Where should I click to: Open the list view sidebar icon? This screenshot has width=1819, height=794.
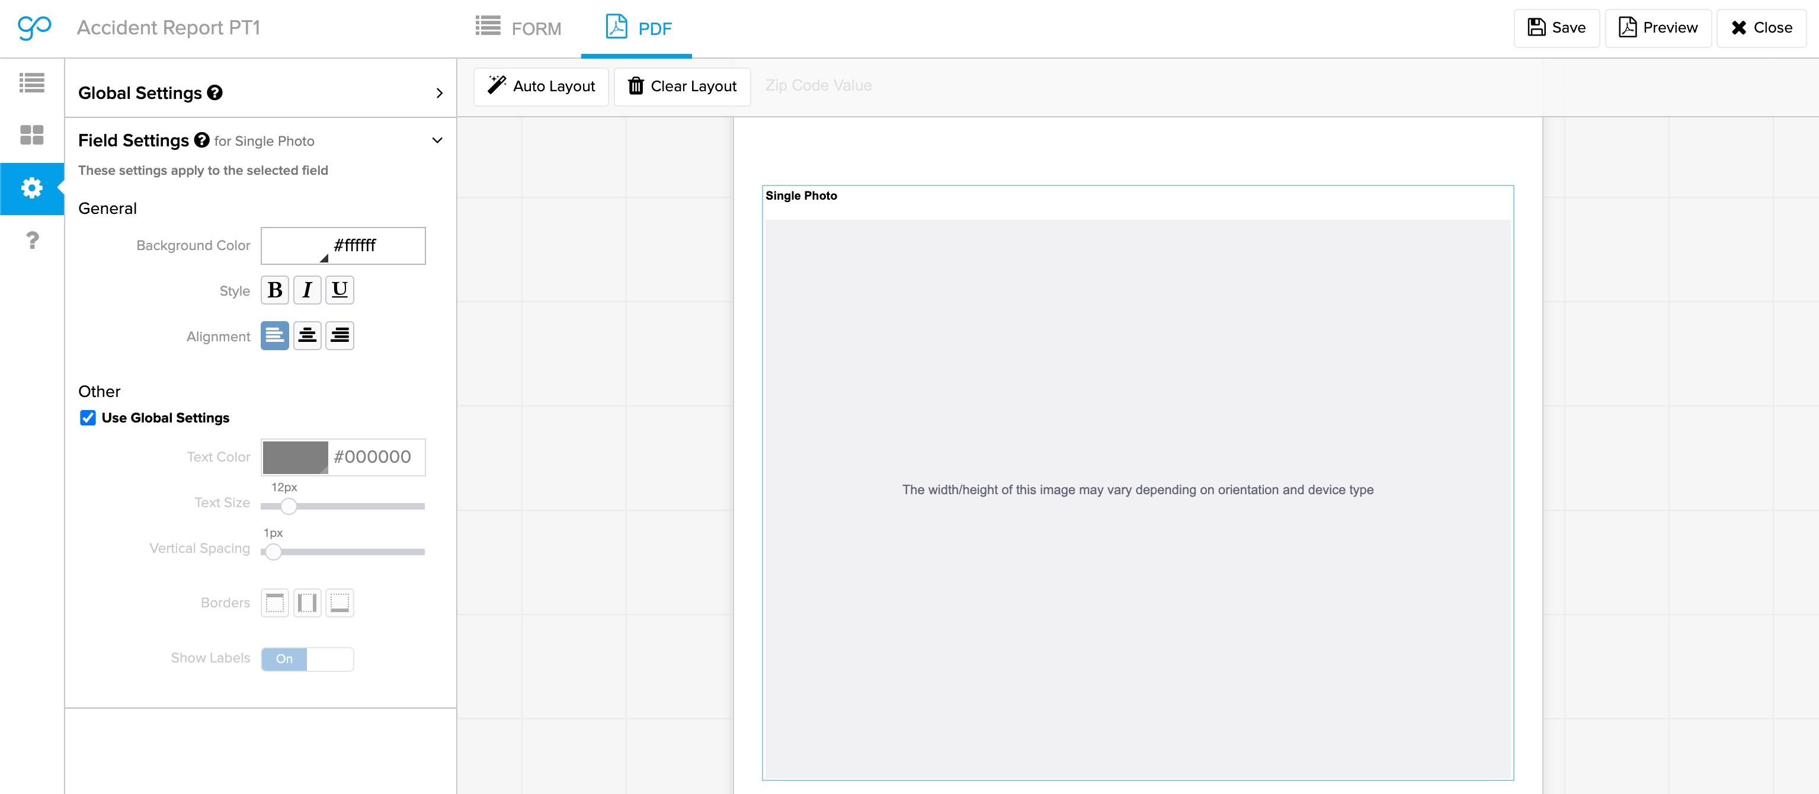point(32,82)
